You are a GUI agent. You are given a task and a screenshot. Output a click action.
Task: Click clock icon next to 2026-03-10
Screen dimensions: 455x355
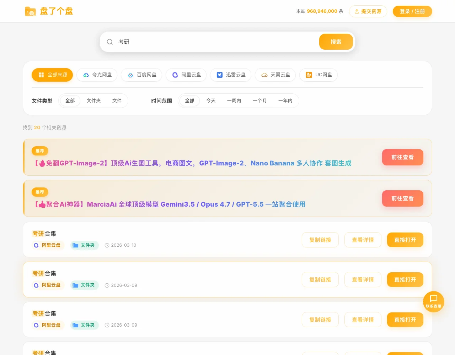107,245
